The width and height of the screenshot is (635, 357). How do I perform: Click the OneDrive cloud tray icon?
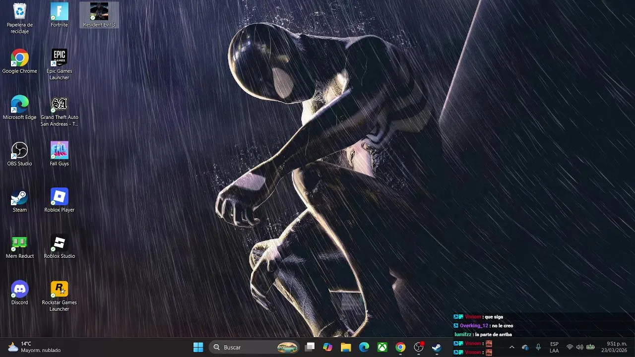pos(525,347)
